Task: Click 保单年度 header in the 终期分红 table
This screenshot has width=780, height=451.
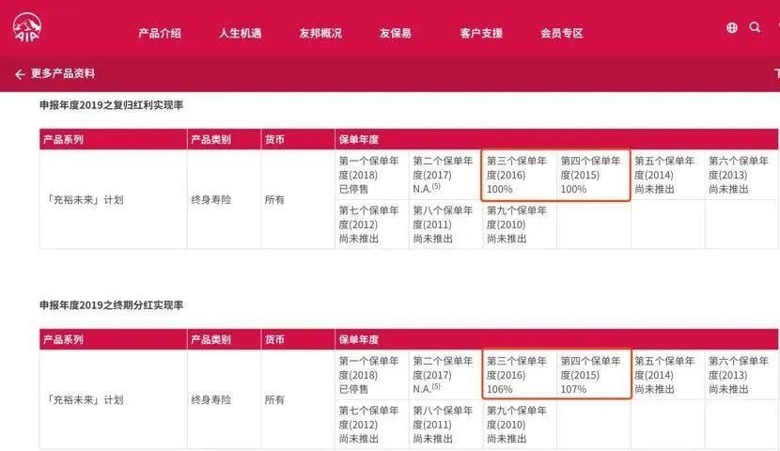Action: pyautogui.click(x=556, y=339)
